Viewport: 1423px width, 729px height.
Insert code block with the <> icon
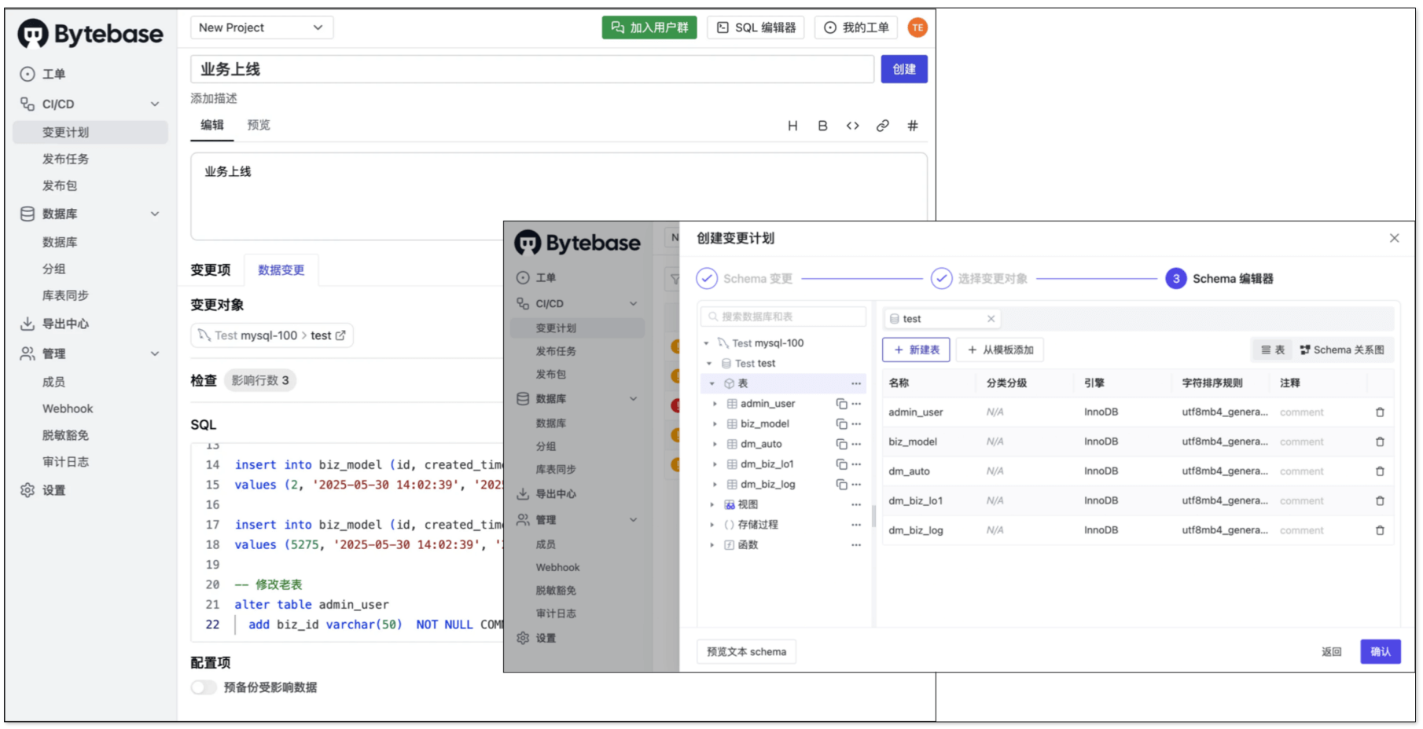point(852,126)
